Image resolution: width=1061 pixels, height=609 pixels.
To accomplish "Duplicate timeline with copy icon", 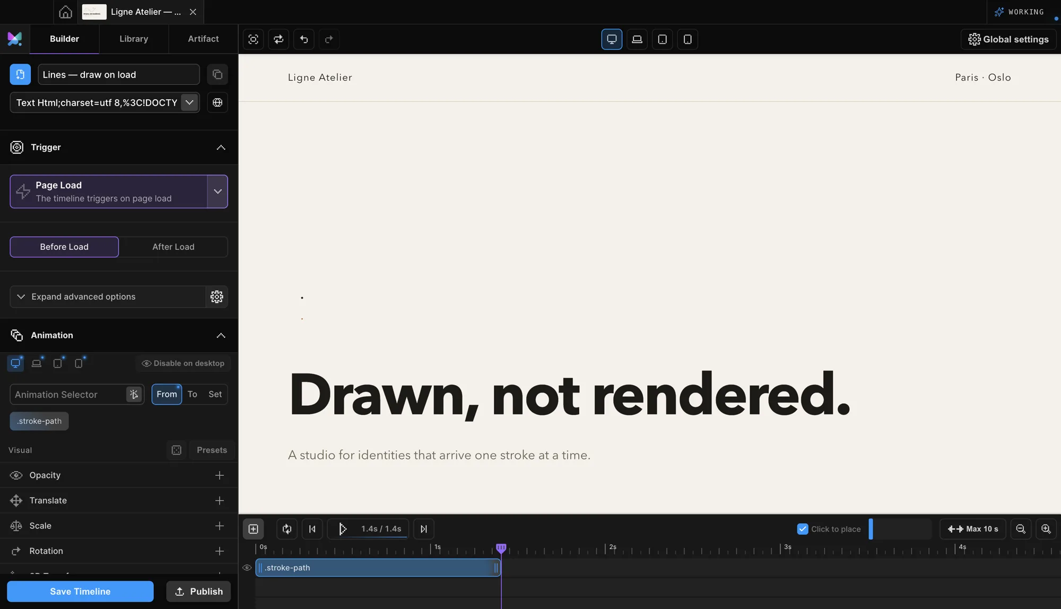I will click(x=218, y=74).
